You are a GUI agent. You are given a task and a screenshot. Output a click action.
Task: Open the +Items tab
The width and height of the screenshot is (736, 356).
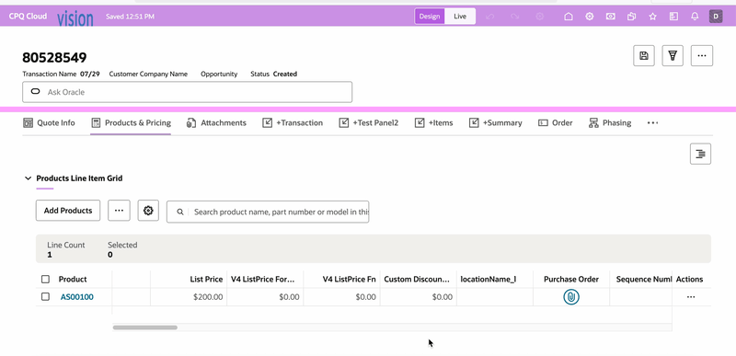pos(433,123)
